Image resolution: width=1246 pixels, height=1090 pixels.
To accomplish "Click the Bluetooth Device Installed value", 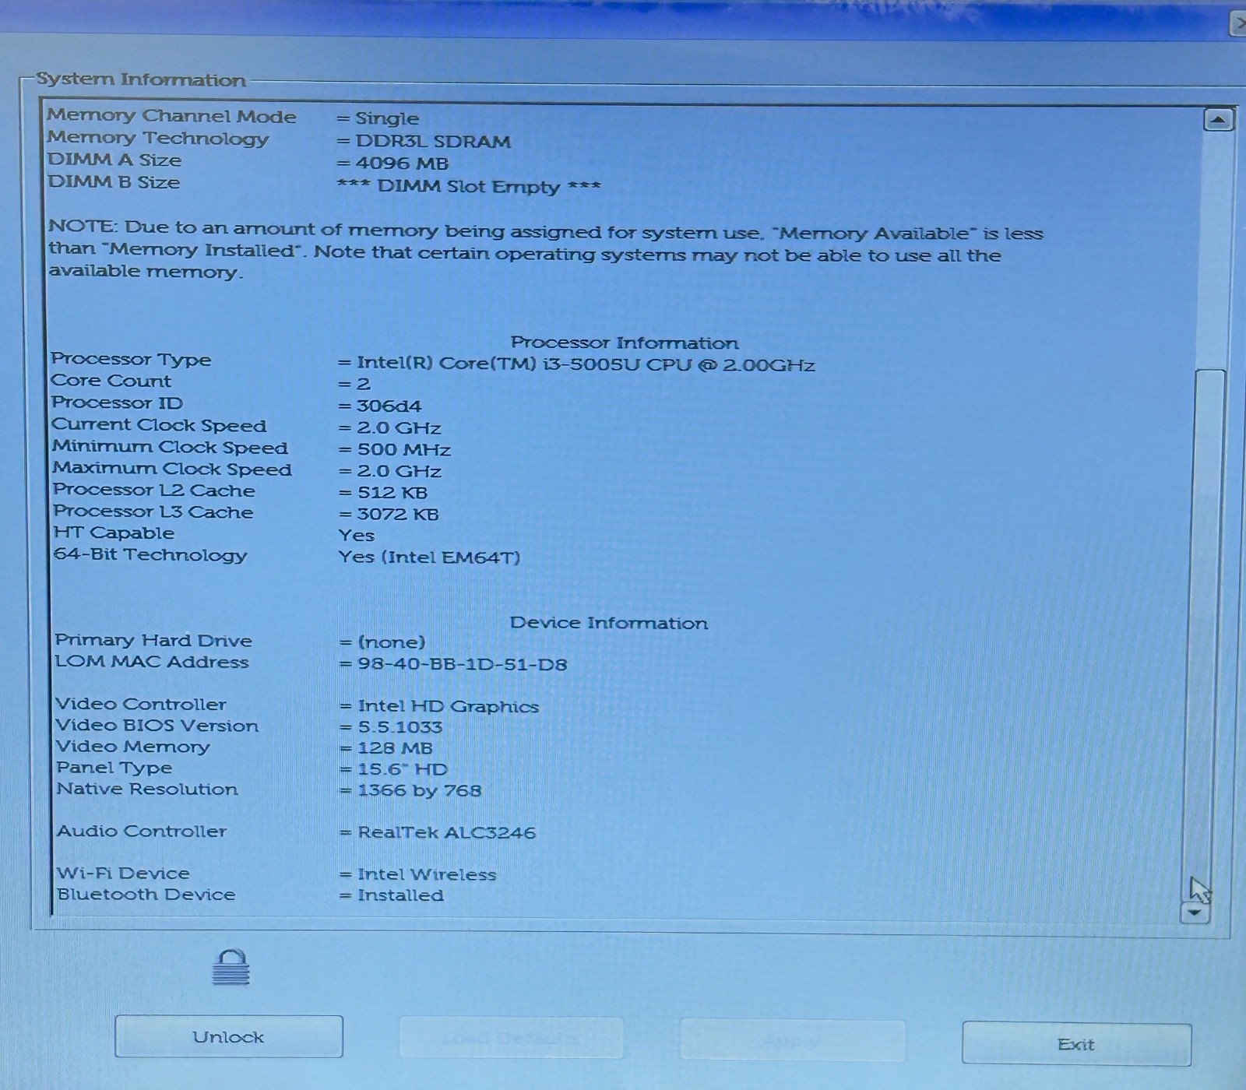I will coord(400,895).
